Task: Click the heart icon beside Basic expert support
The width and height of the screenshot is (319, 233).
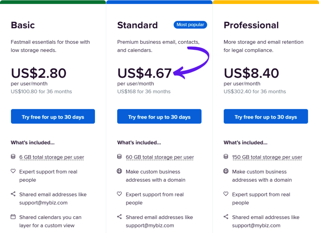Action: (13, 171)
